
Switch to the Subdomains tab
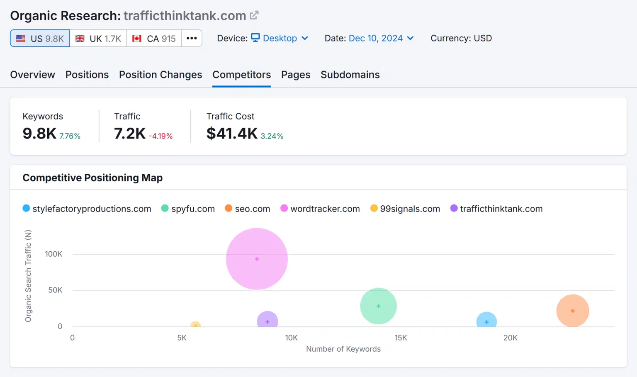click(350, 75)
